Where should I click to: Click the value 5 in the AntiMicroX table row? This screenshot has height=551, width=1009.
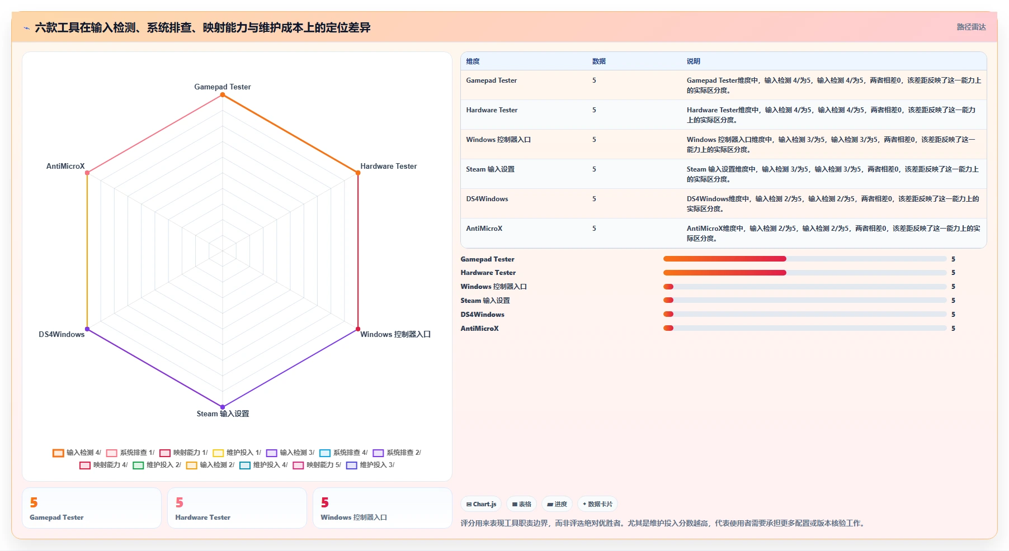coord(594,229)
